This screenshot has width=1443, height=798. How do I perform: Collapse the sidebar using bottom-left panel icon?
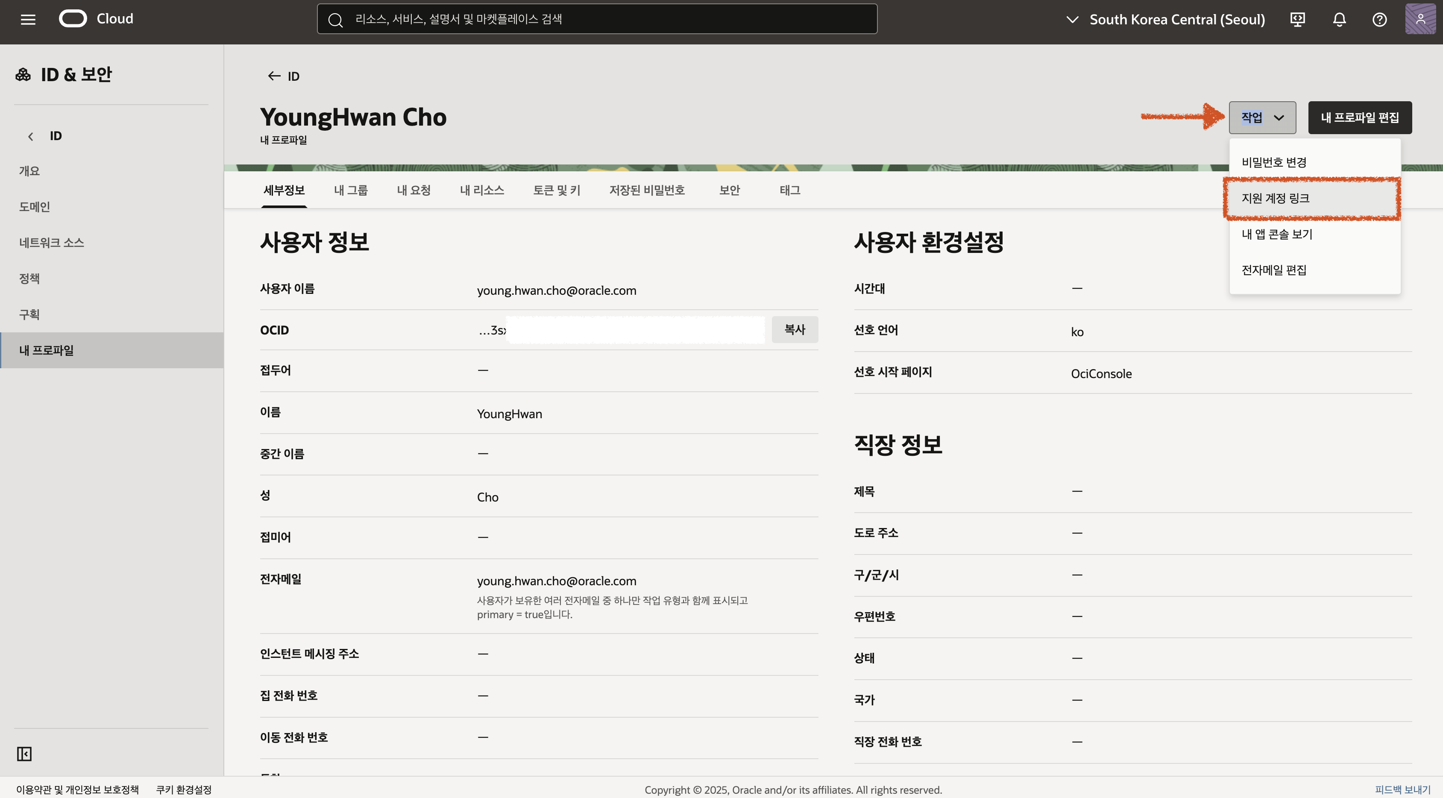24,754
